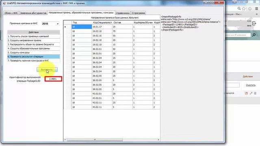260x146 pixels.
Task: Click the Выполнить button
Action: pos(47,70)
